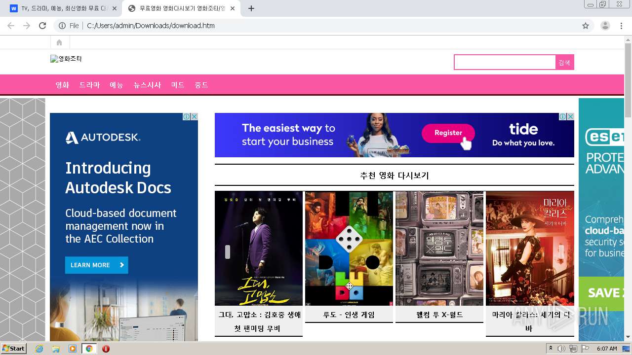View the file info icon in the address bar
This screenshot has height=355, width=632.
pos(62,26)
